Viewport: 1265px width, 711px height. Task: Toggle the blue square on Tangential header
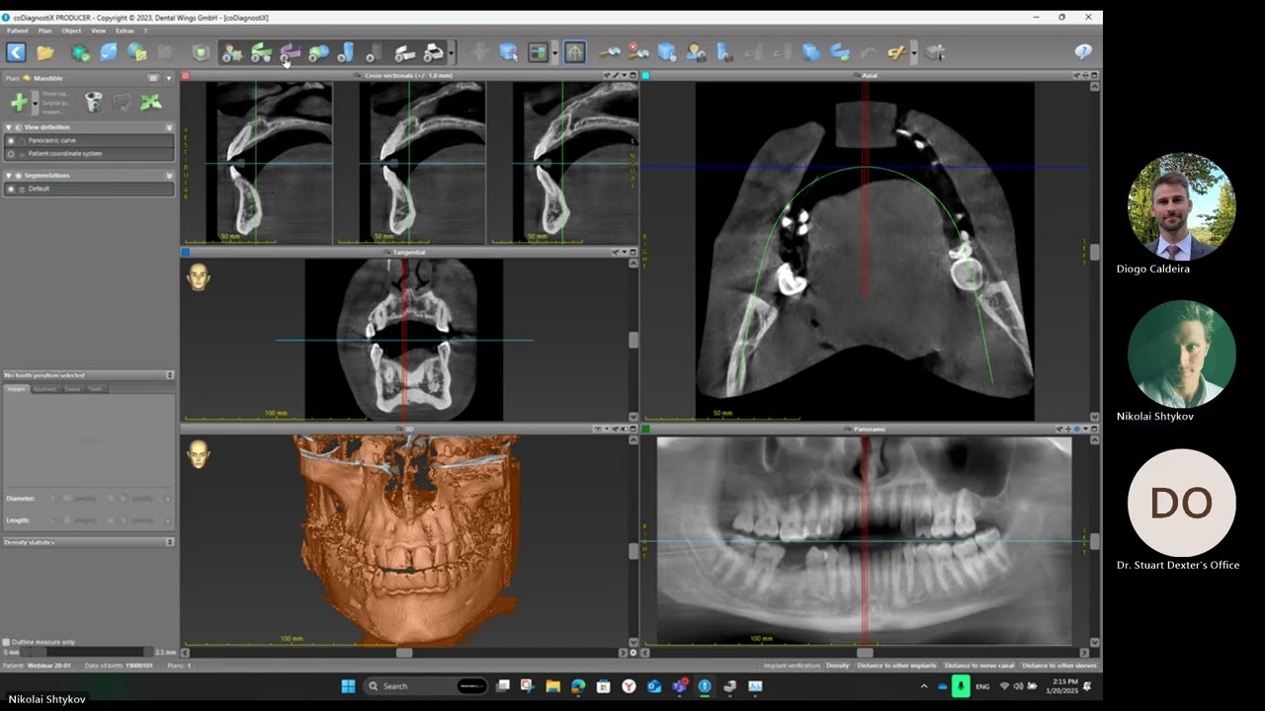186,252
